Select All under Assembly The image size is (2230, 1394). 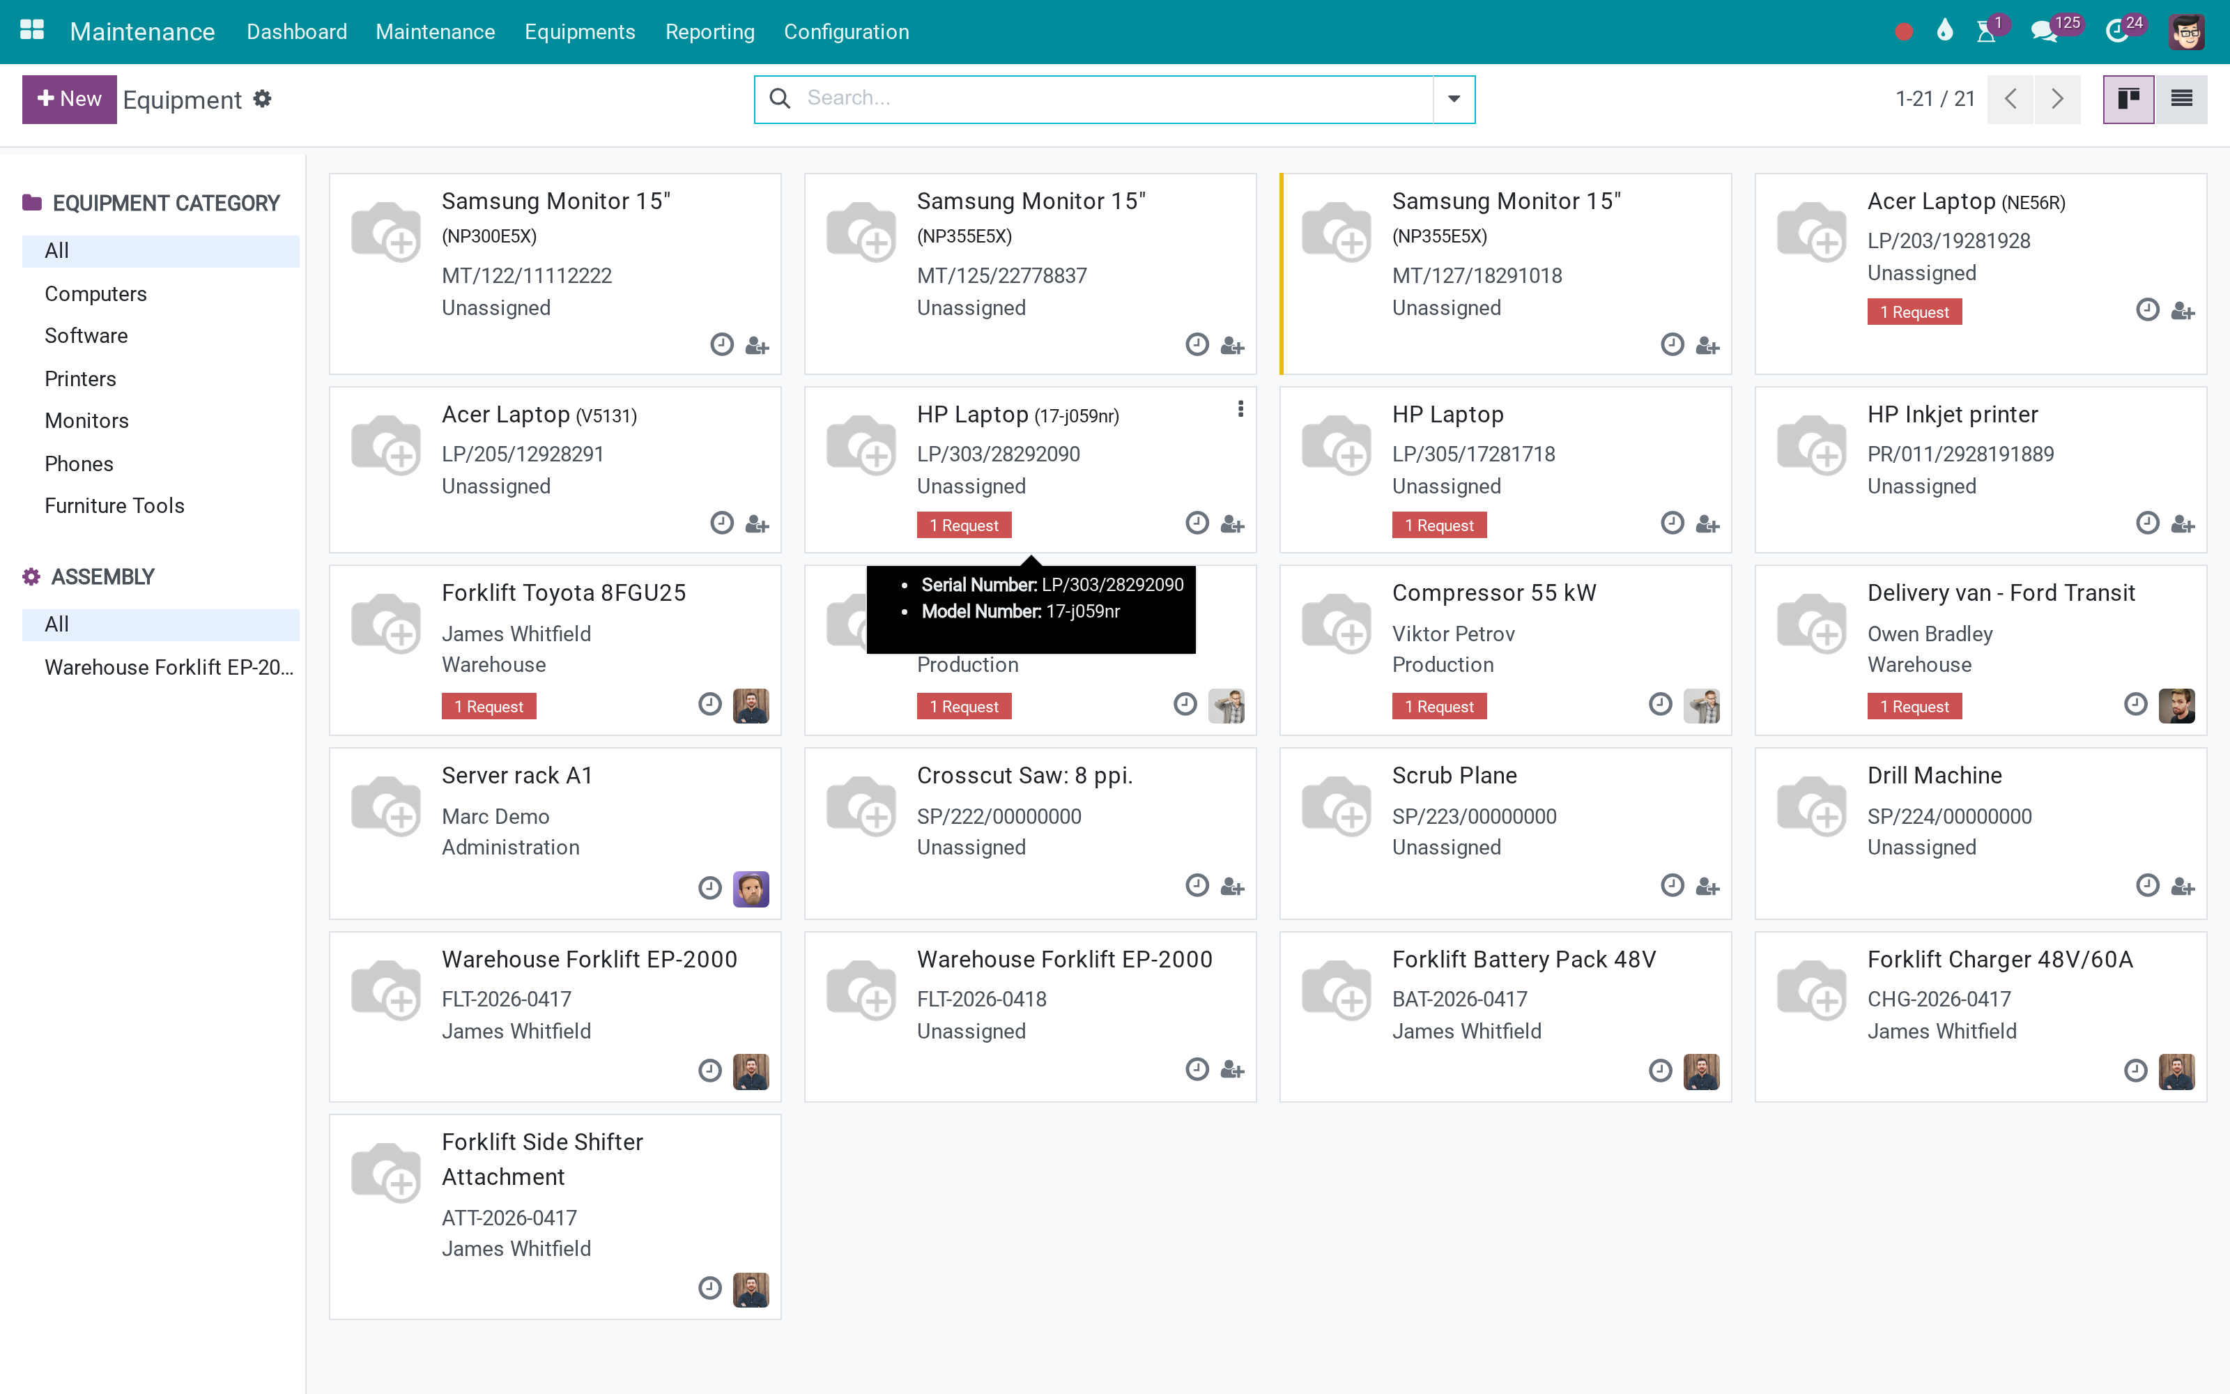160,625
